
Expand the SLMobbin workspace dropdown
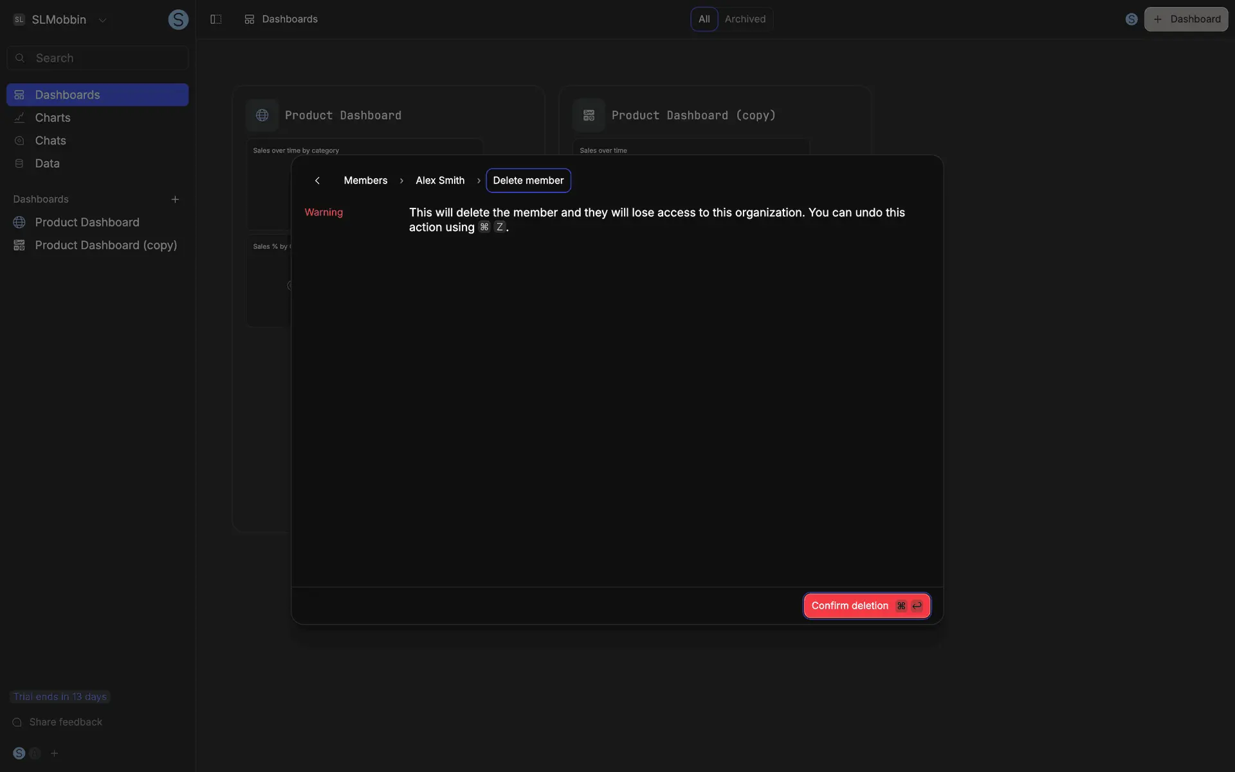pyautogui.click(x=102, y=20)
